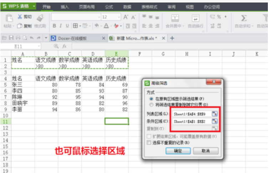Screen dimensions: 270x173
Task: Open the font size dropdown
Action: [x=119, y=17]
